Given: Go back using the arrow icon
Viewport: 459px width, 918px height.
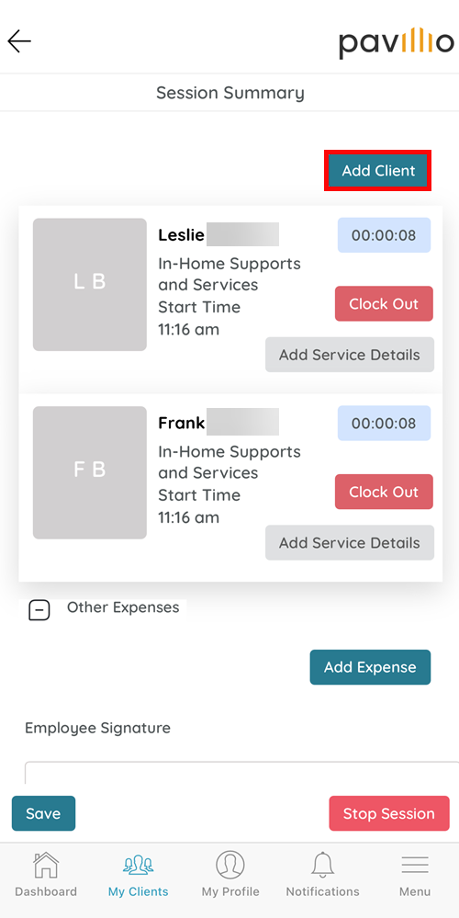Looking at the screenshot, I should 19,41.
